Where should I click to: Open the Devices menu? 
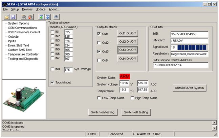click(x=27, y=9)
